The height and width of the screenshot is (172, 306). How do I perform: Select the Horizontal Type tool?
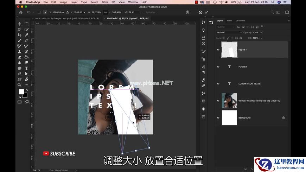click(26, 68)
